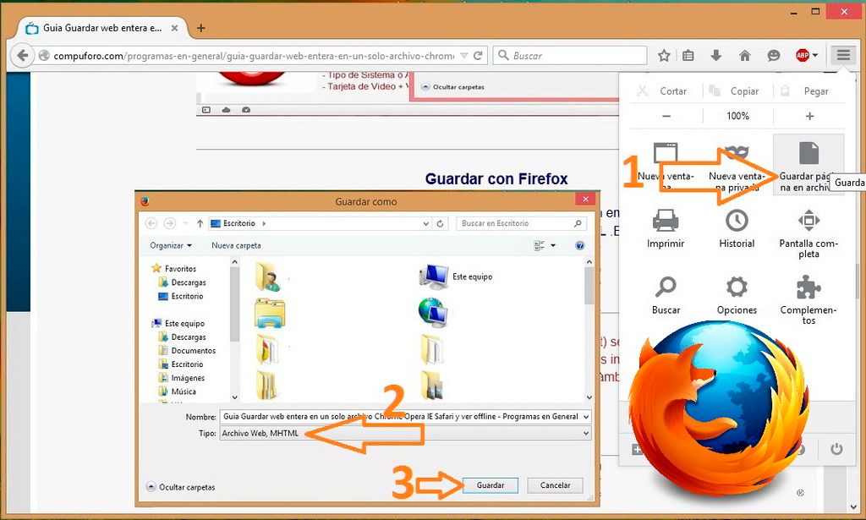Open the network globe icon in file list

(x=433, y=313)
